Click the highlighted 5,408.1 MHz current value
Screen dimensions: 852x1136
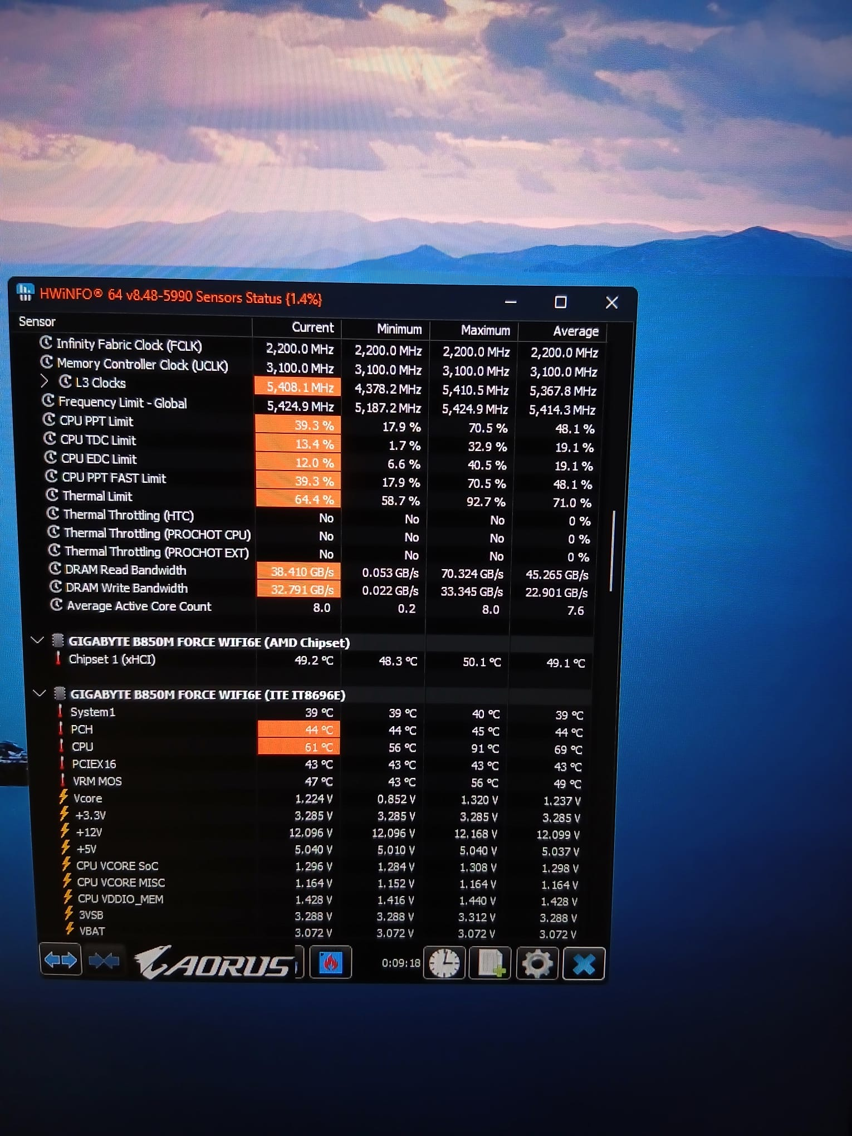pyautogui.click(x=297, y=386)
